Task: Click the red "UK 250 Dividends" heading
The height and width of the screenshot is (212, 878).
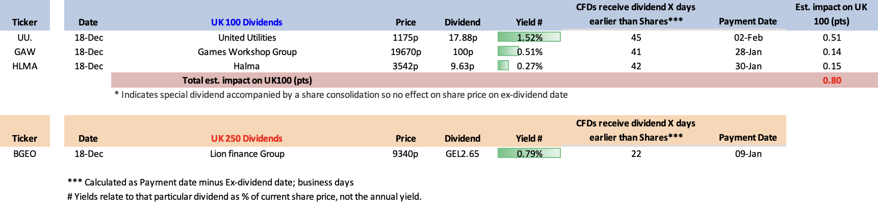Action: [x=247, y=139]
